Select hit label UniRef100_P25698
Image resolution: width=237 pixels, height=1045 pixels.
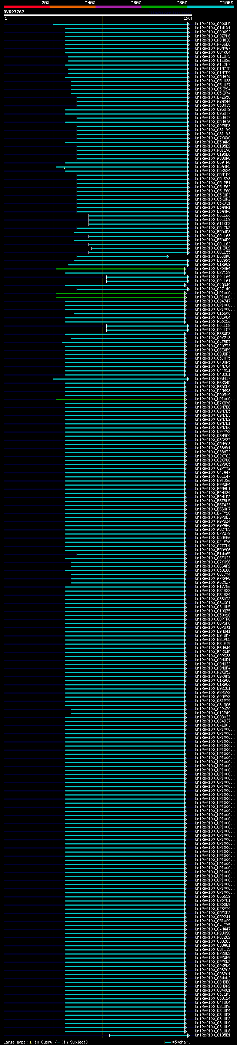[x=213, y=391]
